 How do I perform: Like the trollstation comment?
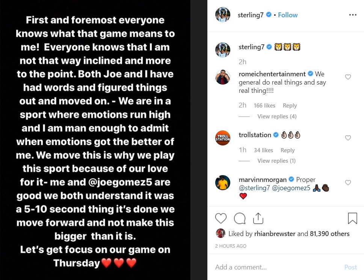coord(348,138)
